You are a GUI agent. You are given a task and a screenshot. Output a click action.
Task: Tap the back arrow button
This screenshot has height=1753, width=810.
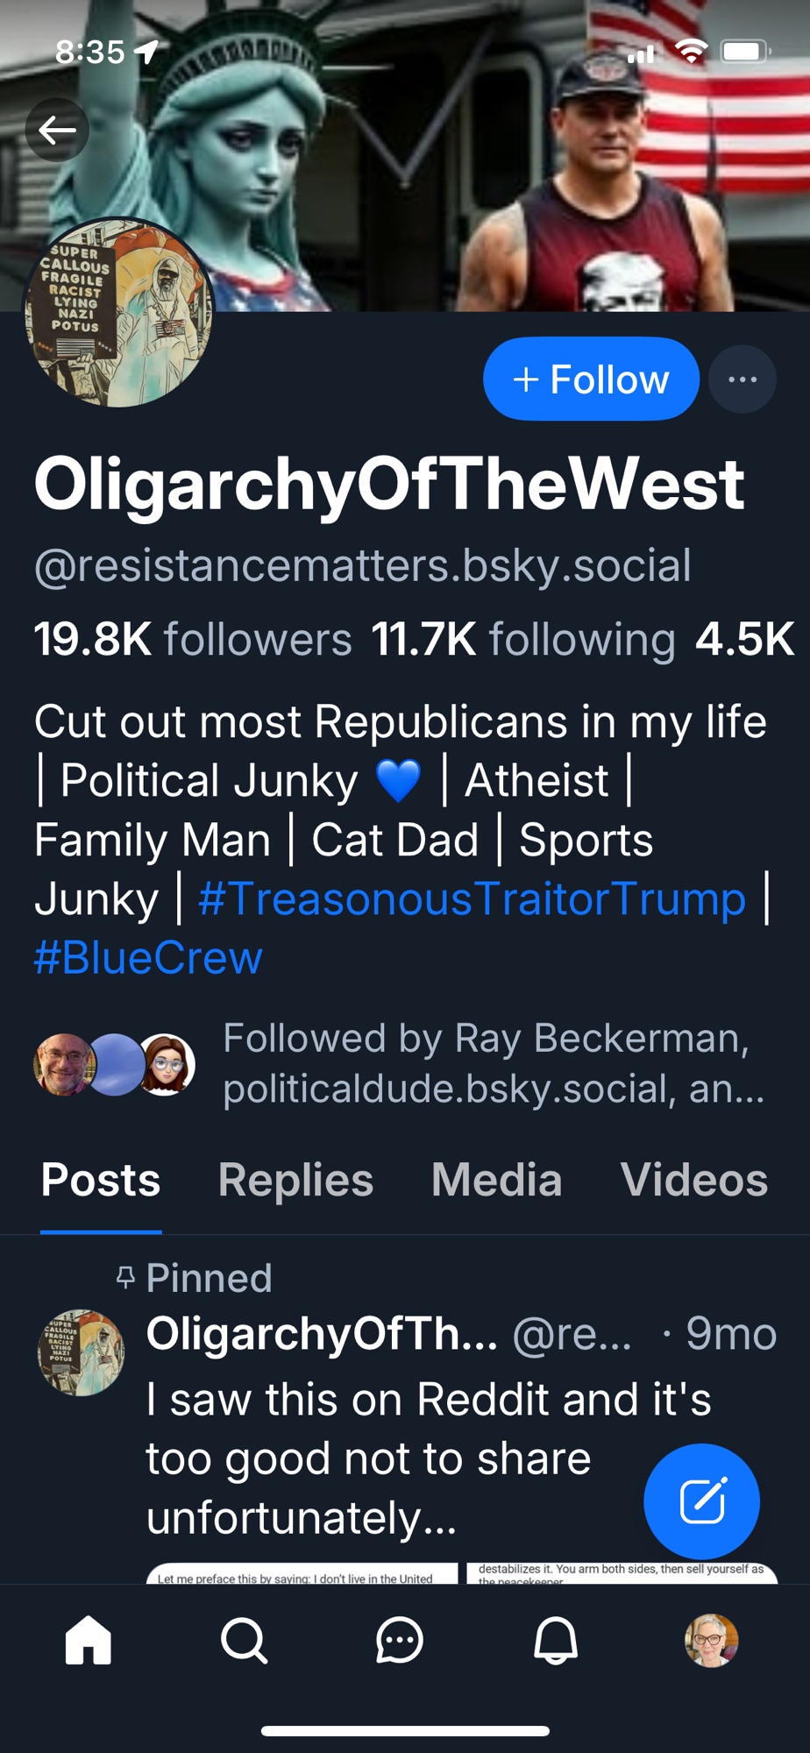57,131
